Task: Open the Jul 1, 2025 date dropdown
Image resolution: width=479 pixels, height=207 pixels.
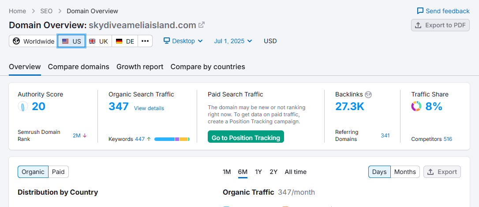Action: coord(233,41)
